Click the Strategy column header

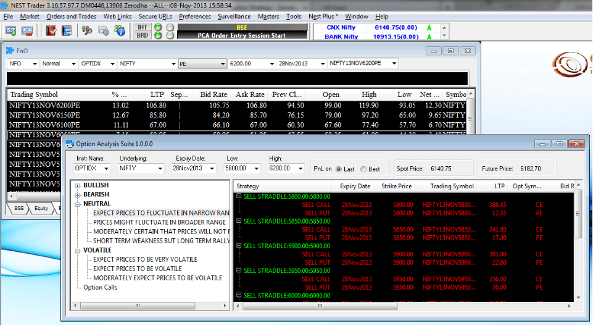[x=282, y=186]
